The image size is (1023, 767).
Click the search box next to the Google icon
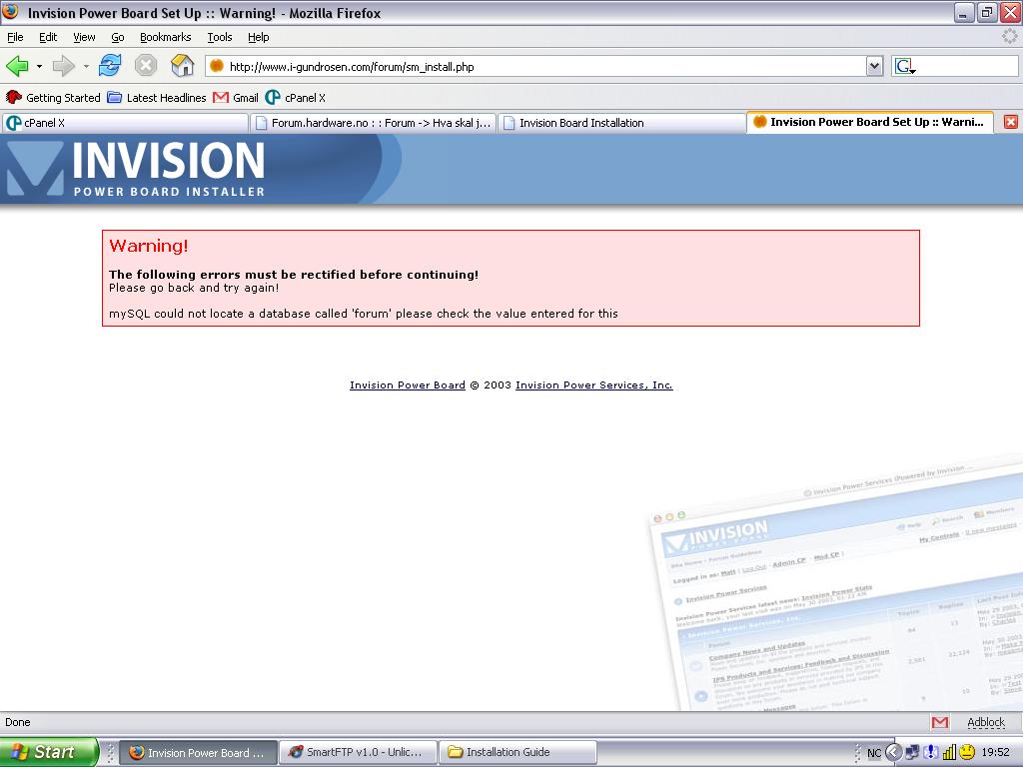[x=967, y=66]
